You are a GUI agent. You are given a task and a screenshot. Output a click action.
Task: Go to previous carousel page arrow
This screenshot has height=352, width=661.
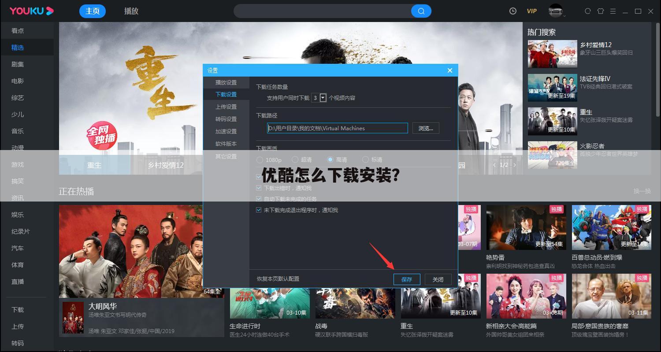[x=494, y=165]
